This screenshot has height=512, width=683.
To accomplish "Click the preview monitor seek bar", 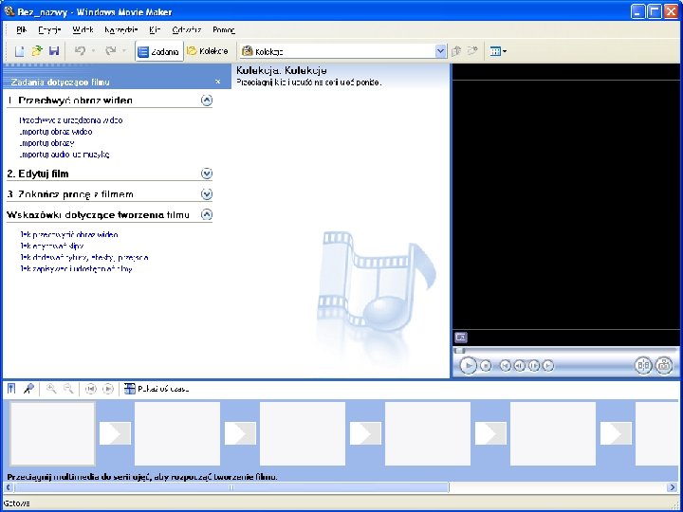I will tap(565, 350).
